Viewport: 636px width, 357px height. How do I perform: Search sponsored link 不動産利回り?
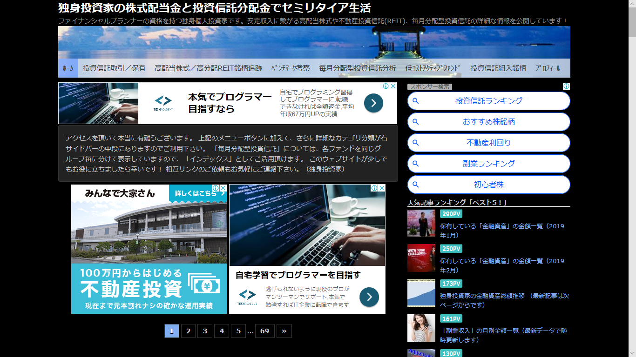pos(489,143)
